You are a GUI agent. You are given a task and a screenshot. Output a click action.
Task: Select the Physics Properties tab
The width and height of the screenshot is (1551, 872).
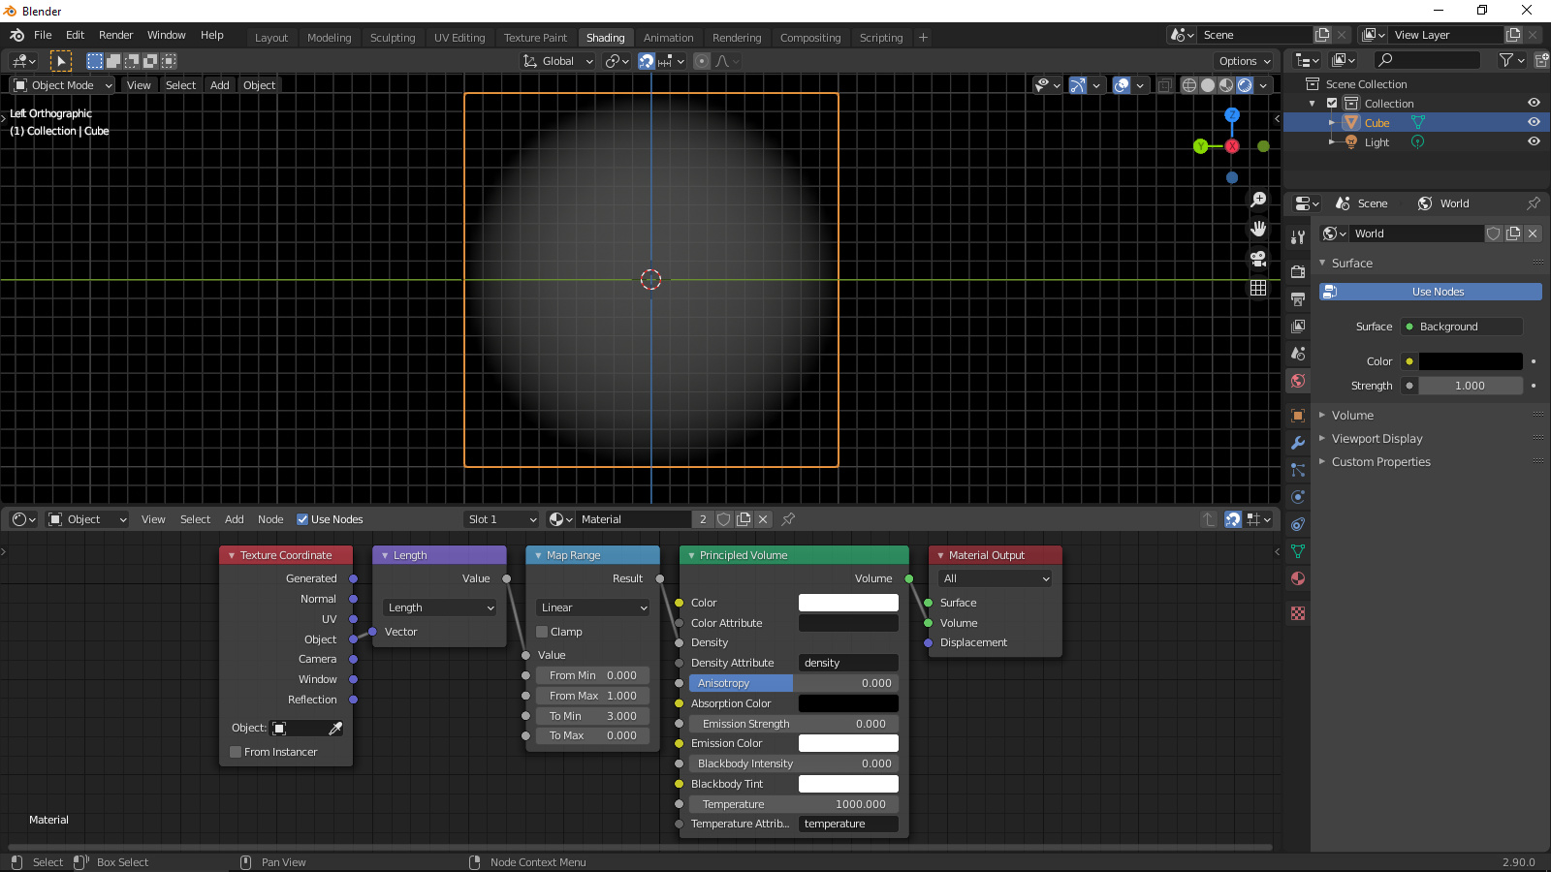(1297, 497)
